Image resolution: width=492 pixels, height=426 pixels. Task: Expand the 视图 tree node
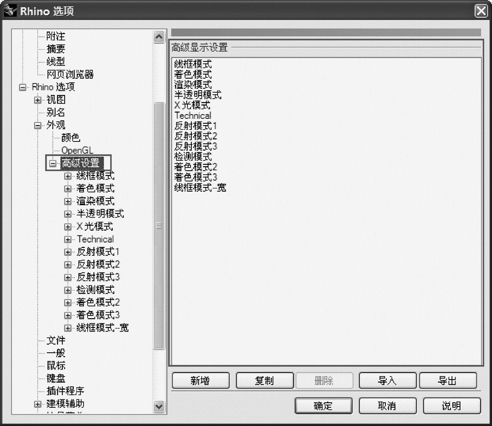click(38, 100)
